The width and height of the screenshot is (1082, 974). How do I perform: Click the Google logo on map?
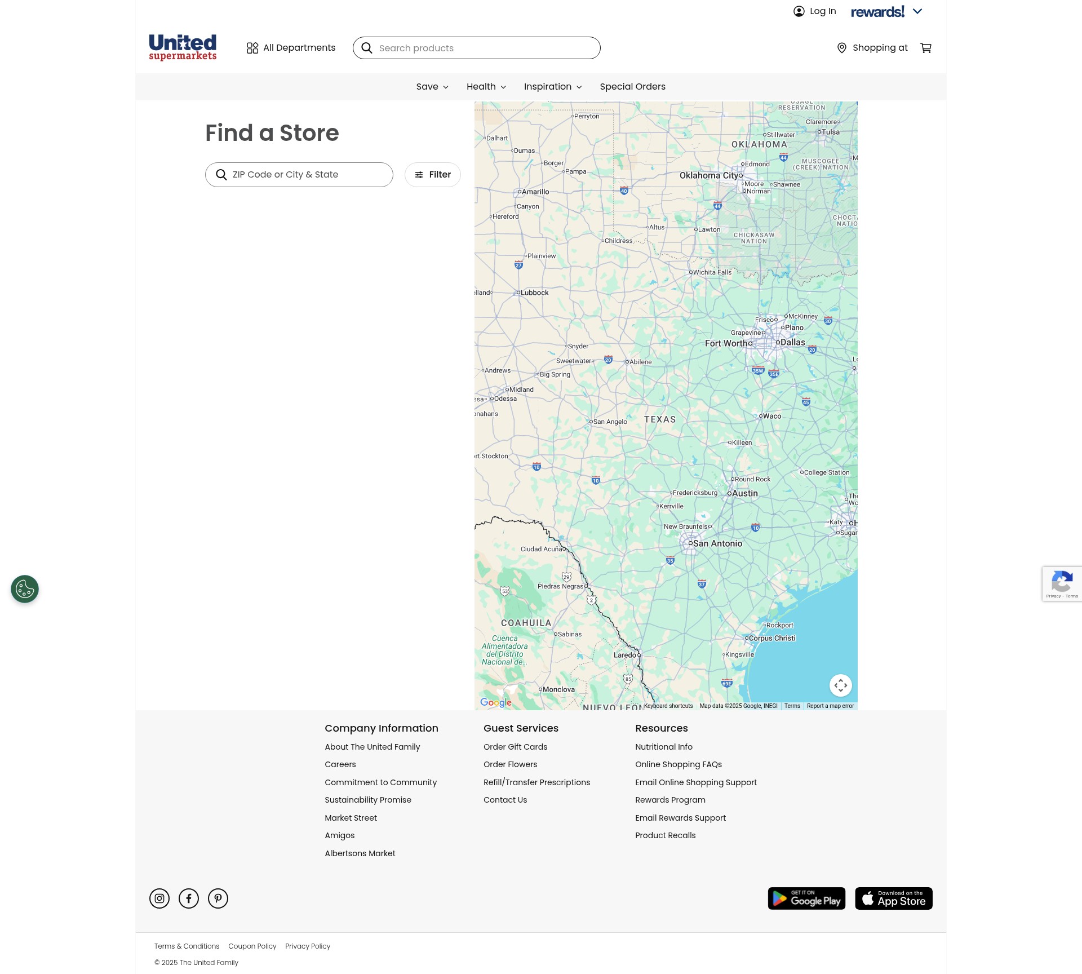(496, 702)
